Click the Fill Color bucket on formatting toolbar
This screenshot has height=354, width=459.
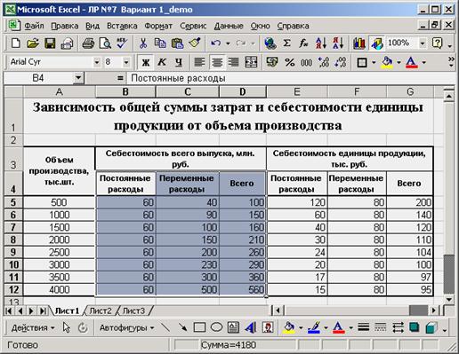point(387,62)
